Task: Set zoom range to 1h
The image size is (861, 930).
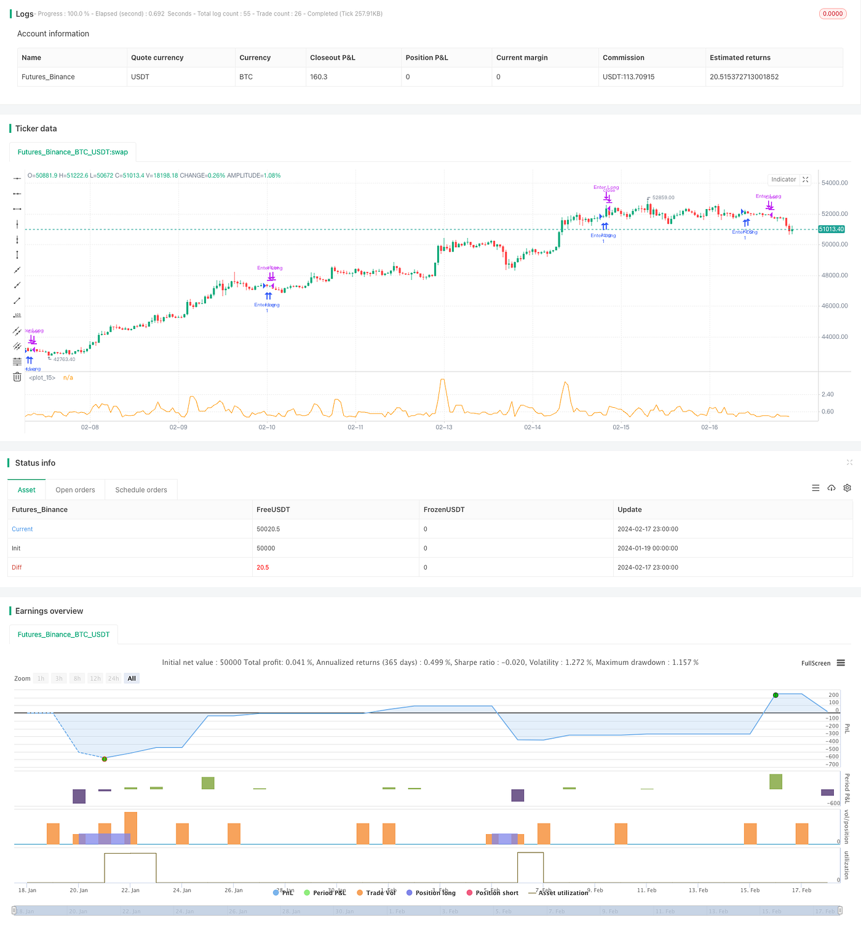Action: (x=41, y=678)
